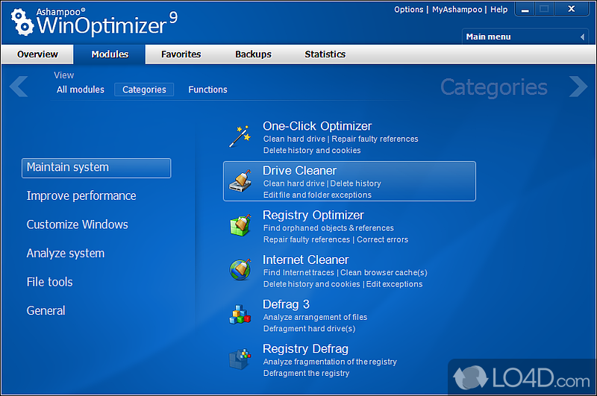Choose the Customize Windows category

[x=78, y=224]
